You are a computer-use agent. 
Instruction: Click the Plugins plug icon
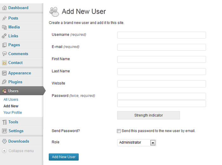coord(4,82)
